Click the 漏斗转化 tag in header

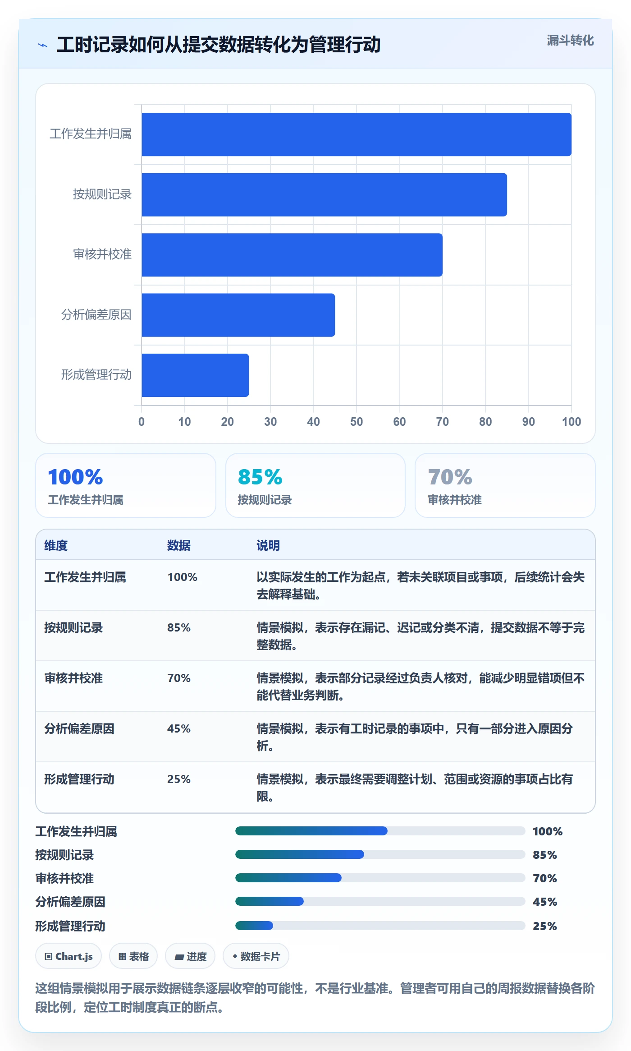(570, 41)
